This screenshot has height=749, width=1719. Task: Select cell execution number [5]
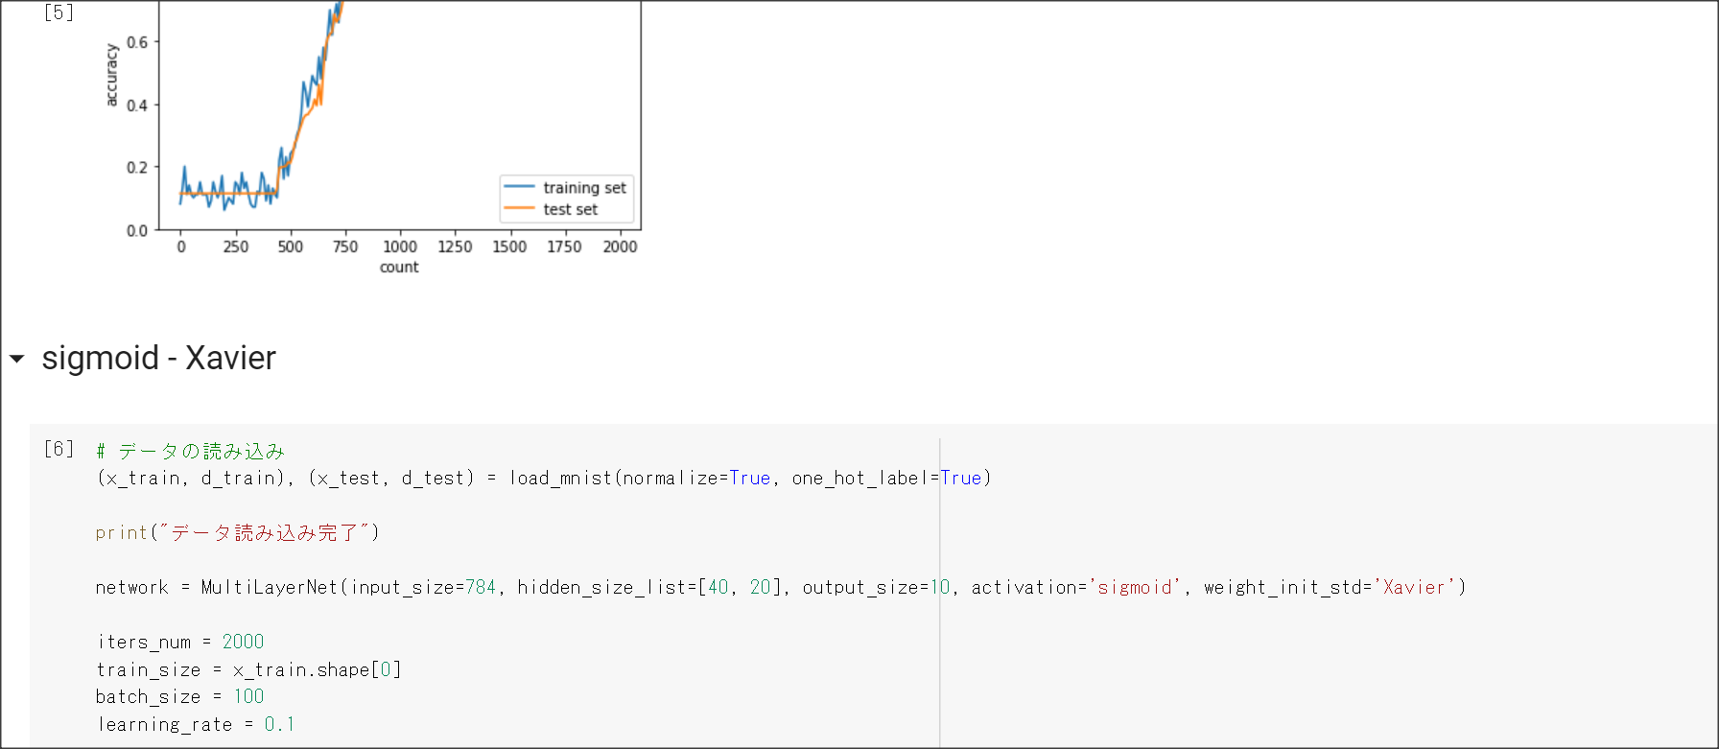coord(59,12)
